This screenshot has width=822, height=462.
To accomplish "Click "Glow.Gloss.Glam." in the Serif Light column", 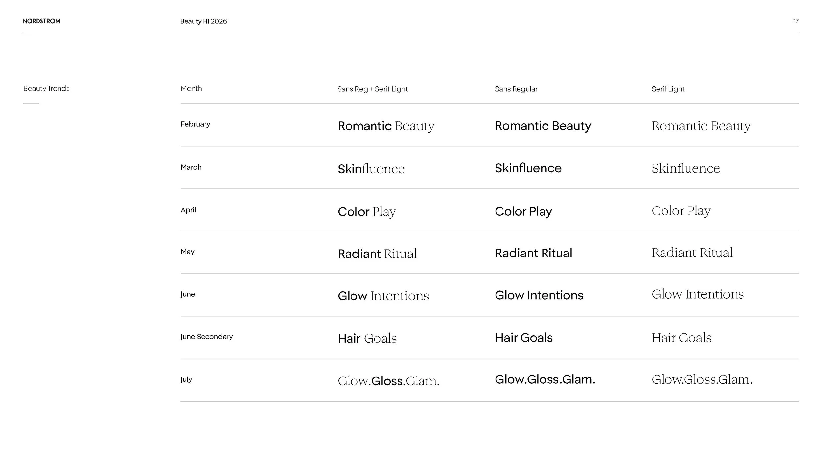I will click(x=702, y=380).
